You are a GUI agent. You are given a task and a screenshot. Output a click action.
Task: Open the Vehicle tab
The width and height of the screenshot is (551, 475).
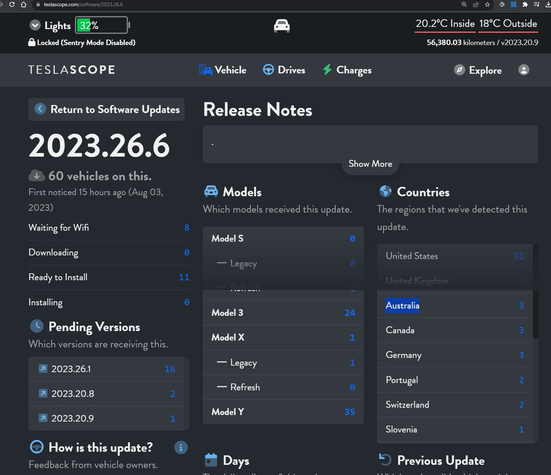coord(223,70)
